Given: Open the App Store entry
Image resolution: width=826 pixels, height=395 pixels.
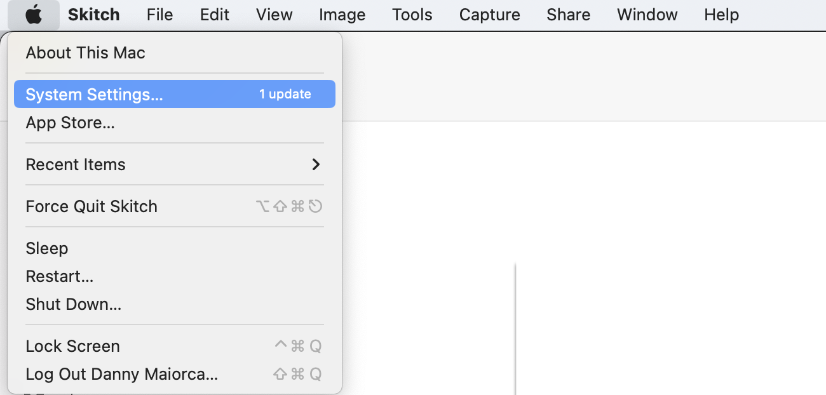Looking at the screenshot, I should 175,123.
